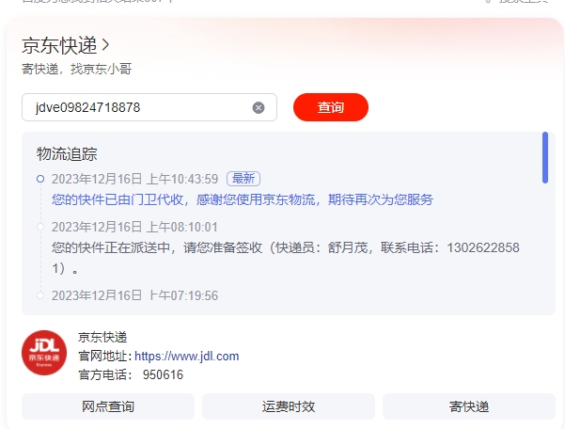Click the 最新 badge on the latest entry
The width and height of the screenshot is (565, 429).
(243, 179)
